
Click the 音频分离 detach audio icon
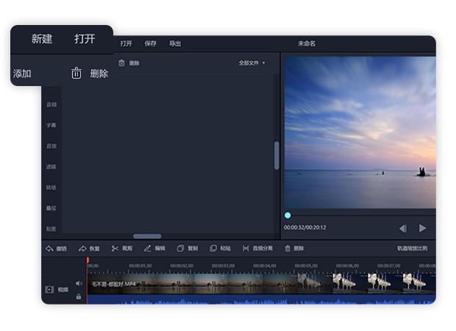[246, 249]
